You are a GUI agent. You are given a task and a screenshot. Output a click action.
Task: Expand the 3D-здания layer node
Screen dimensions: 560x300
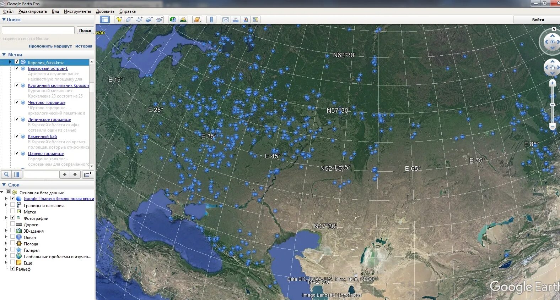[x=6, y=230]
